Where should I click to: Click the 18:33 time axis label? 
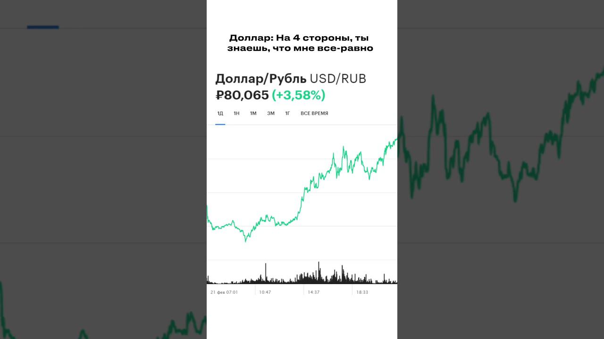362,292
